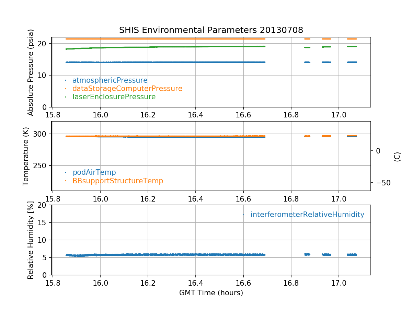Image resolution: width=412 pixels, height=309 pixels.
Task: Click the Relative Humidity [%] axis label
Action: pos(31,240)
